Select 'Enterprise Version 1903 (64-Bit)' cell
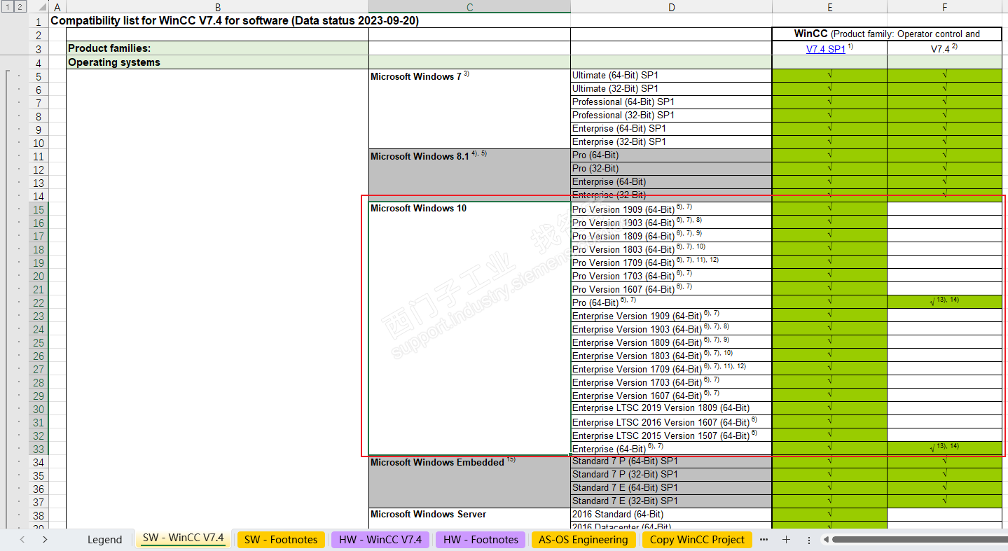The height and width of the screenshot is (551, 1008). click(x=671, y=329)
